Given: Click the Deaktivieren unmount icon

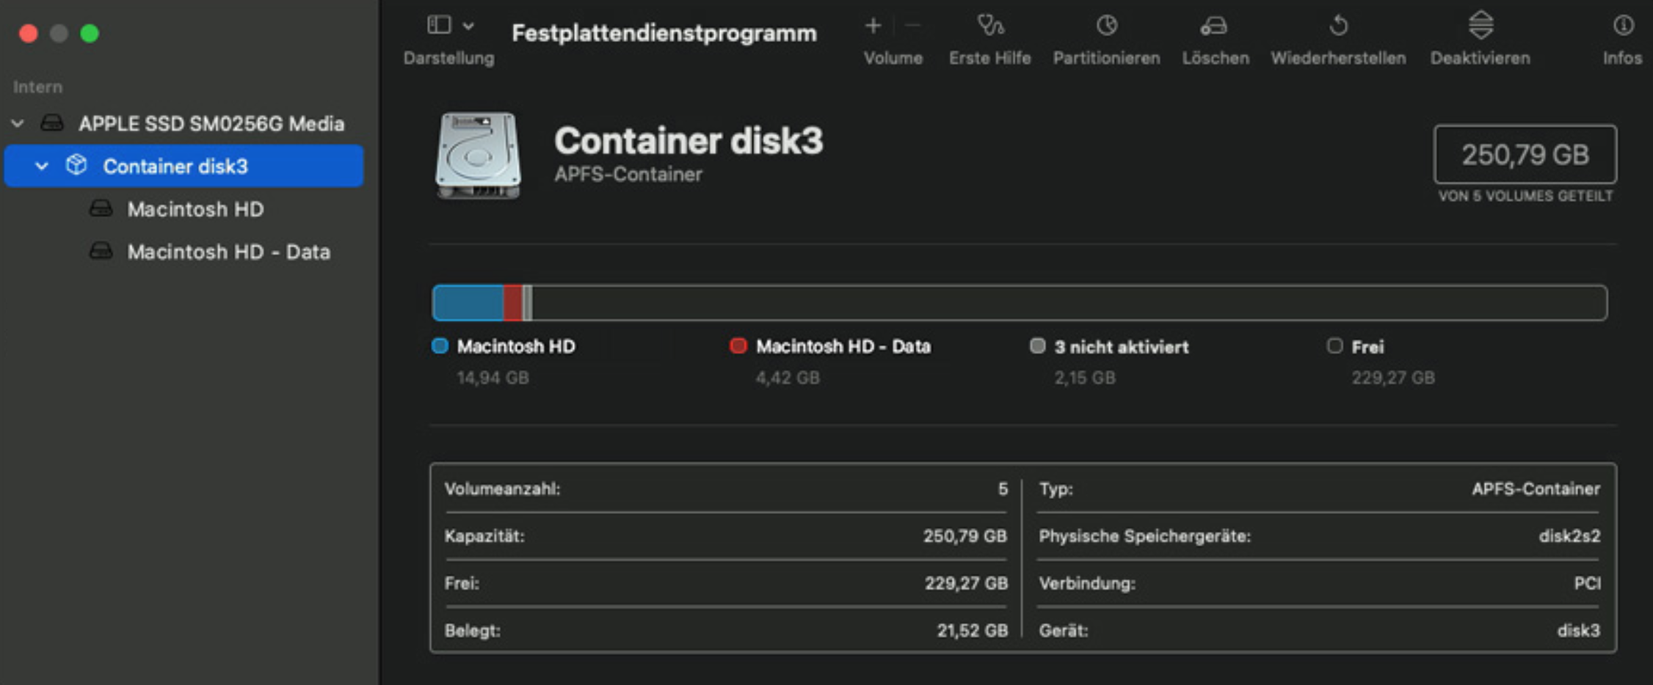Looking at the screenshot, I should point(1481,26).
